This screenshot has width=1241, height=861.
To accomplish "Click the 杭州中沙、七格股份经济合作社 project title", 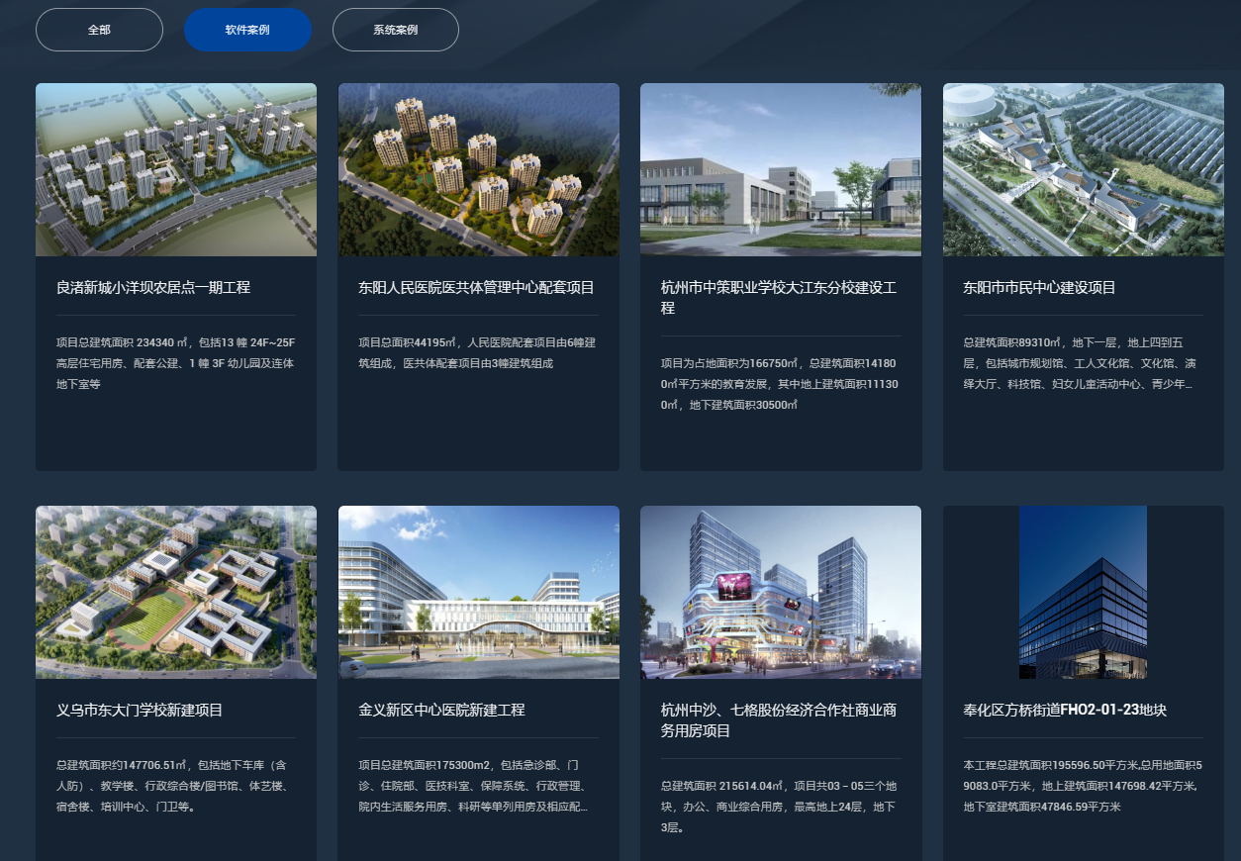I will pos(778,720).
